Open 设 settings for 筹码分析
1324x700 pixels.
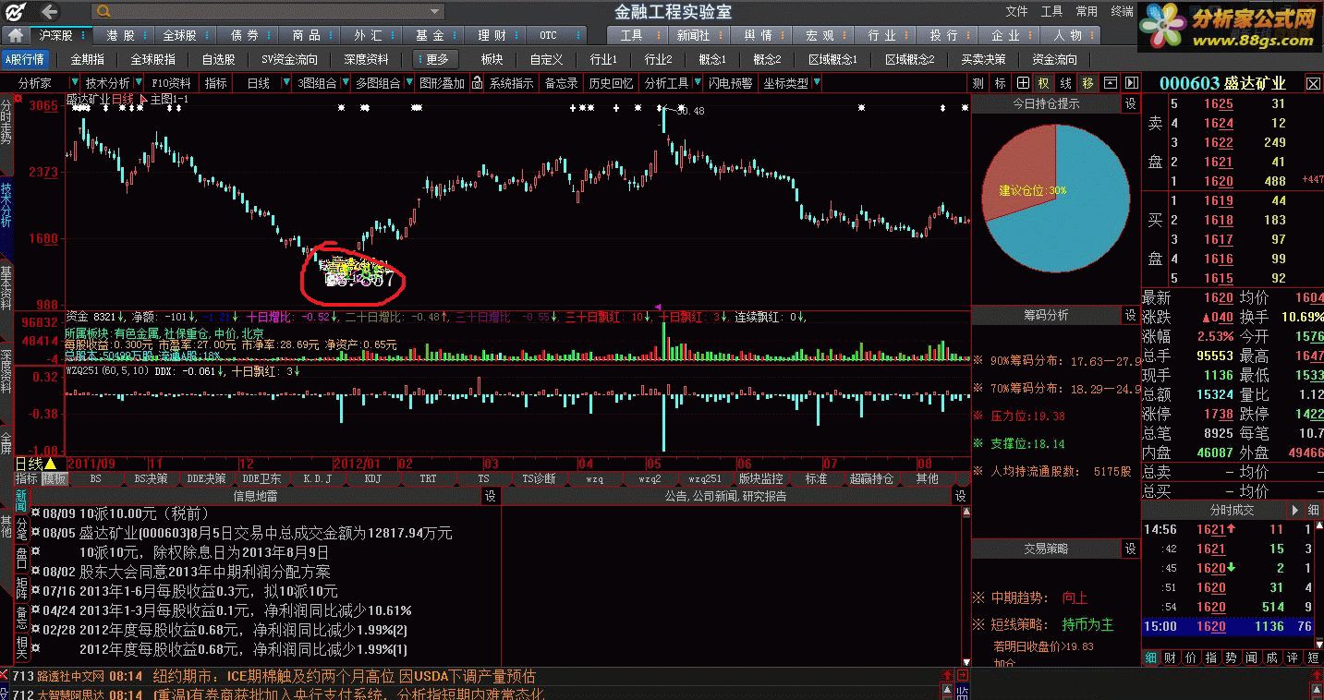point(1130,316)
